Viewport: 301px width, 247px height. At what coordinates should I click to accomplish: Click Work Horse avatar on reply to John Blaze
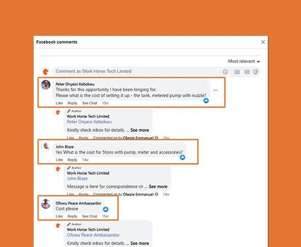pos(58,169)
